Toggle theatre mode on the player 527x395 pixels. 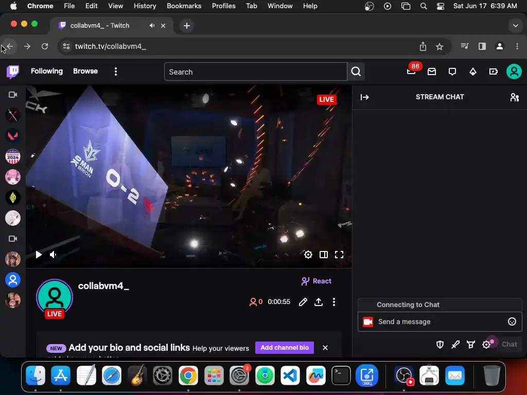[x=324, y=255]
